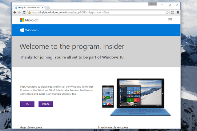Click 'Thanks for joining' subtitle text
This screenshot has width=197, height=131.
coord(72,57)
